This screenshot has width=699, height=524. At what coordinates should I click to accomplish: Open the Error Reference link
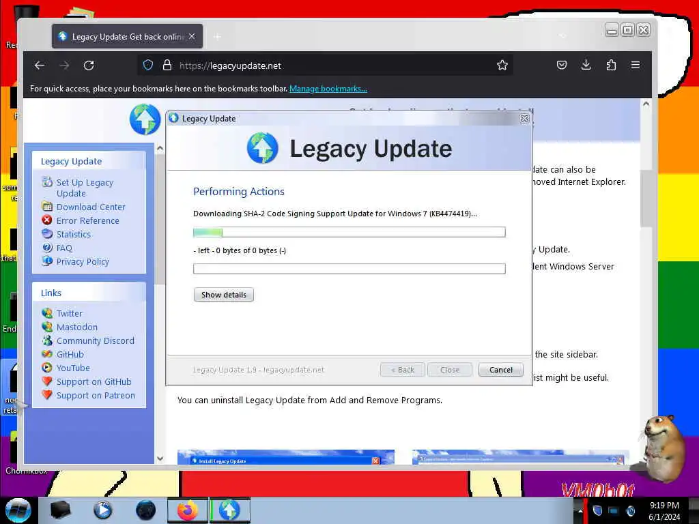pos(88,220)
